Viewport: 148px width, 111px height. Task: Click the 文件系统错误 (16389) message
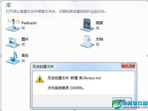(x=66, y=88)
